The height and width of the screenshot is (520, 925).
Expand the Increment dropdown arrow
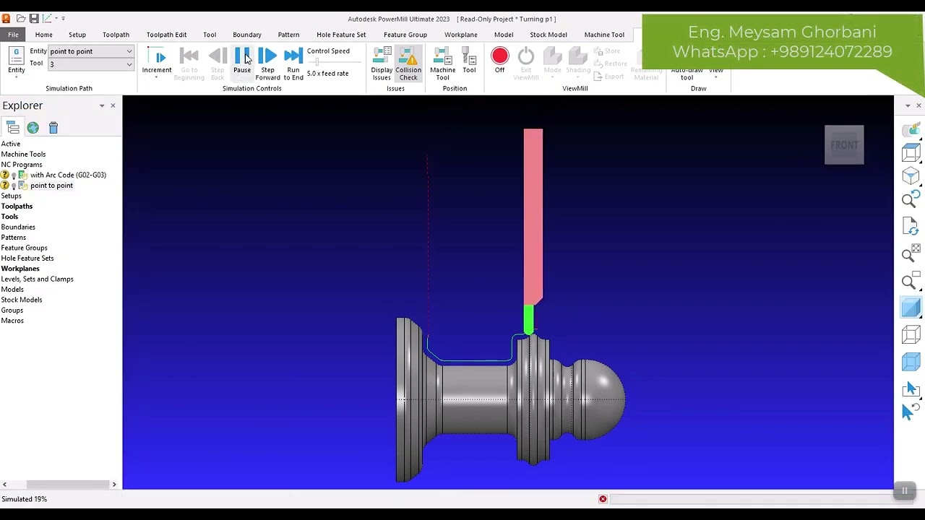coord(157,77)
